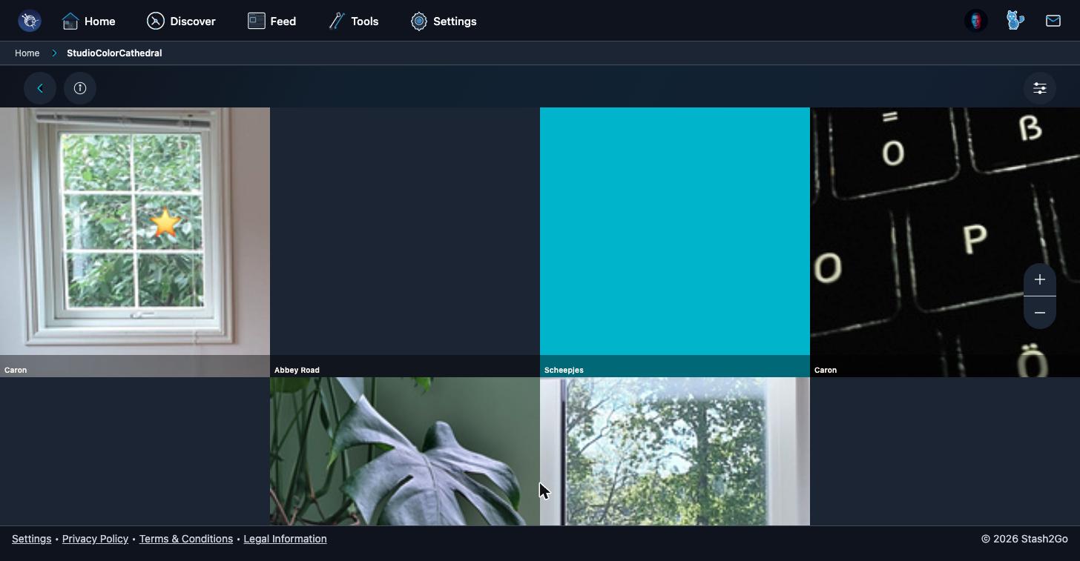The width and height of the screenshot is (1080, 561).
Task: Open the Settings menu item in navbar
Action: (x=444, y=21)
